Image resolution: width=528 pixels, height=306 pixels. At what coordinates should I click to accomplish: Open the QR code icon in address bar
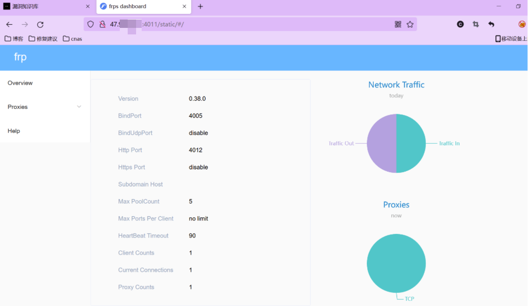pyautogui.click(x=398, y=24)
